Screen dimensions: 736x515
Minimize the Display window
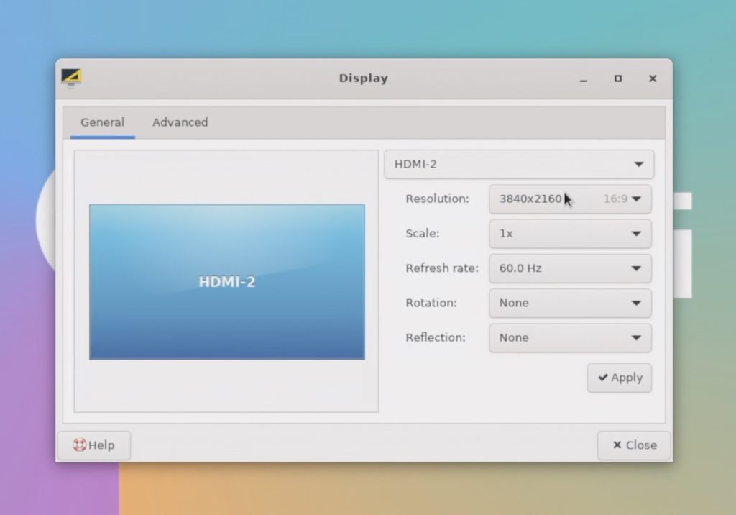[583, 79]
